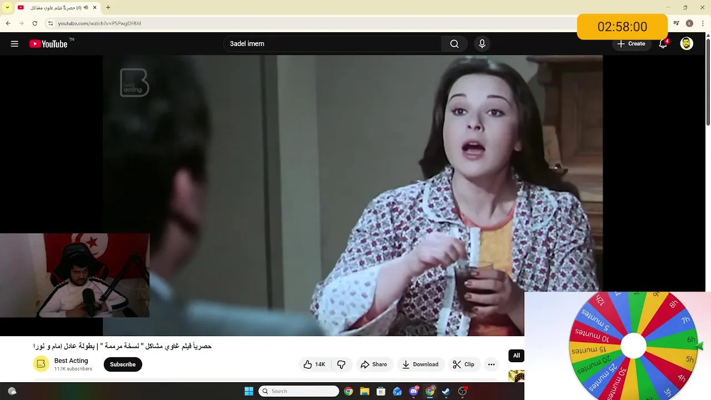711x400 pixels.
Task: Select the All filter chip
Action: (x=516, y=356)
